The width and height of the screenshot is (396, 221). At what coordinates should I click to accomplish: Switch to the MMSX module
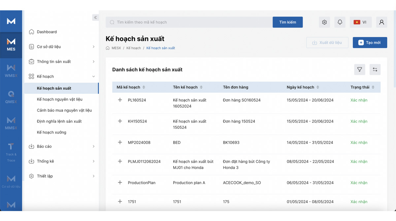tap(11, 124)
